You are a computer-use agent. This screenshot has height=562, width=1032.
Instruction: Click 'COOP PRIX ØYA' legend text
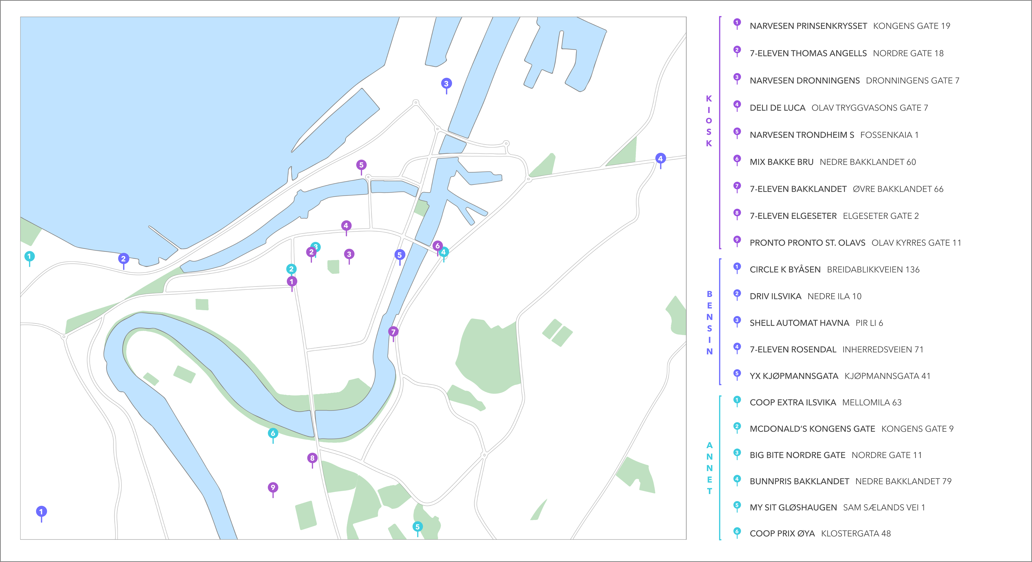point(782,534)
